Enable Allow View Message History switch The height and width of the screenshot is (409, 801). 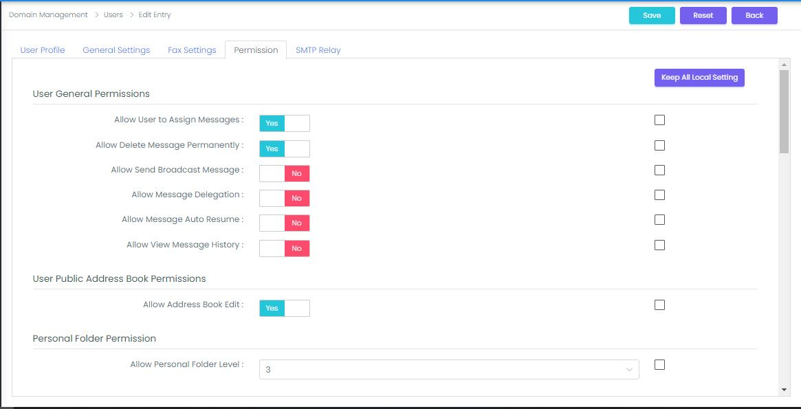(285, 248)
